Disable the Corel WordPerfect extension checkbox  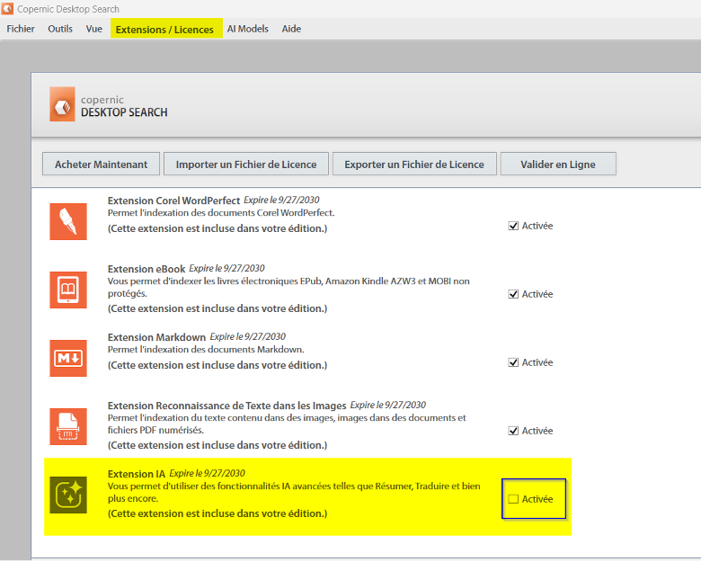pos(513,226)
